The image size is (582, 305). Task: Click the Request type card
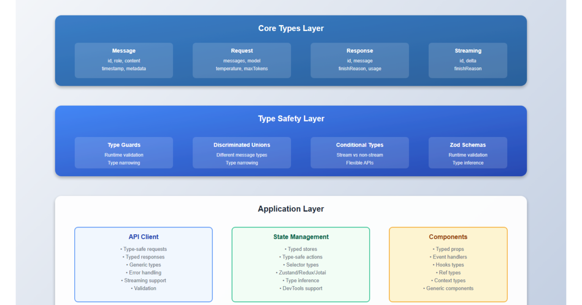[x=242, y=60]
